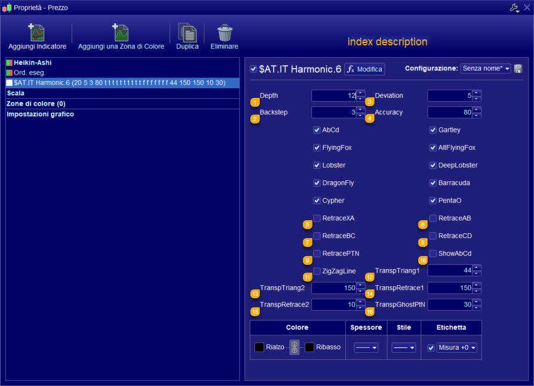The height and width of the screenshot is (386, 534).
Task: Increase TranspTriang1 value with up arrow
Action: pyautogui.click(x=477, y=268)
